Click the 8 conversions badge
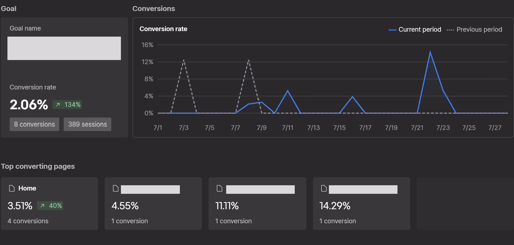Viewport: 514px width, 245px height. (34, 124)
